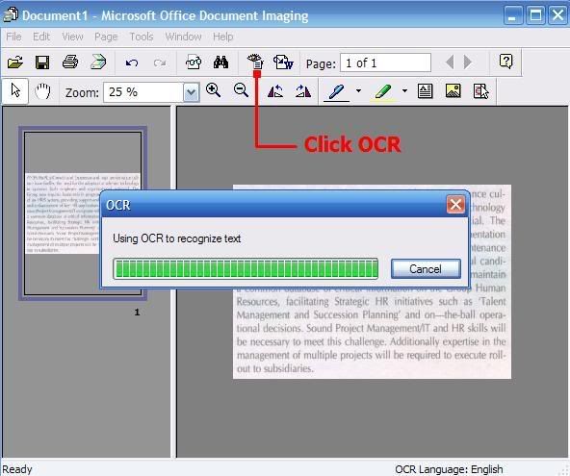Open the Tools menu
This screenshot has height=476, width=570.
(142, 37)
